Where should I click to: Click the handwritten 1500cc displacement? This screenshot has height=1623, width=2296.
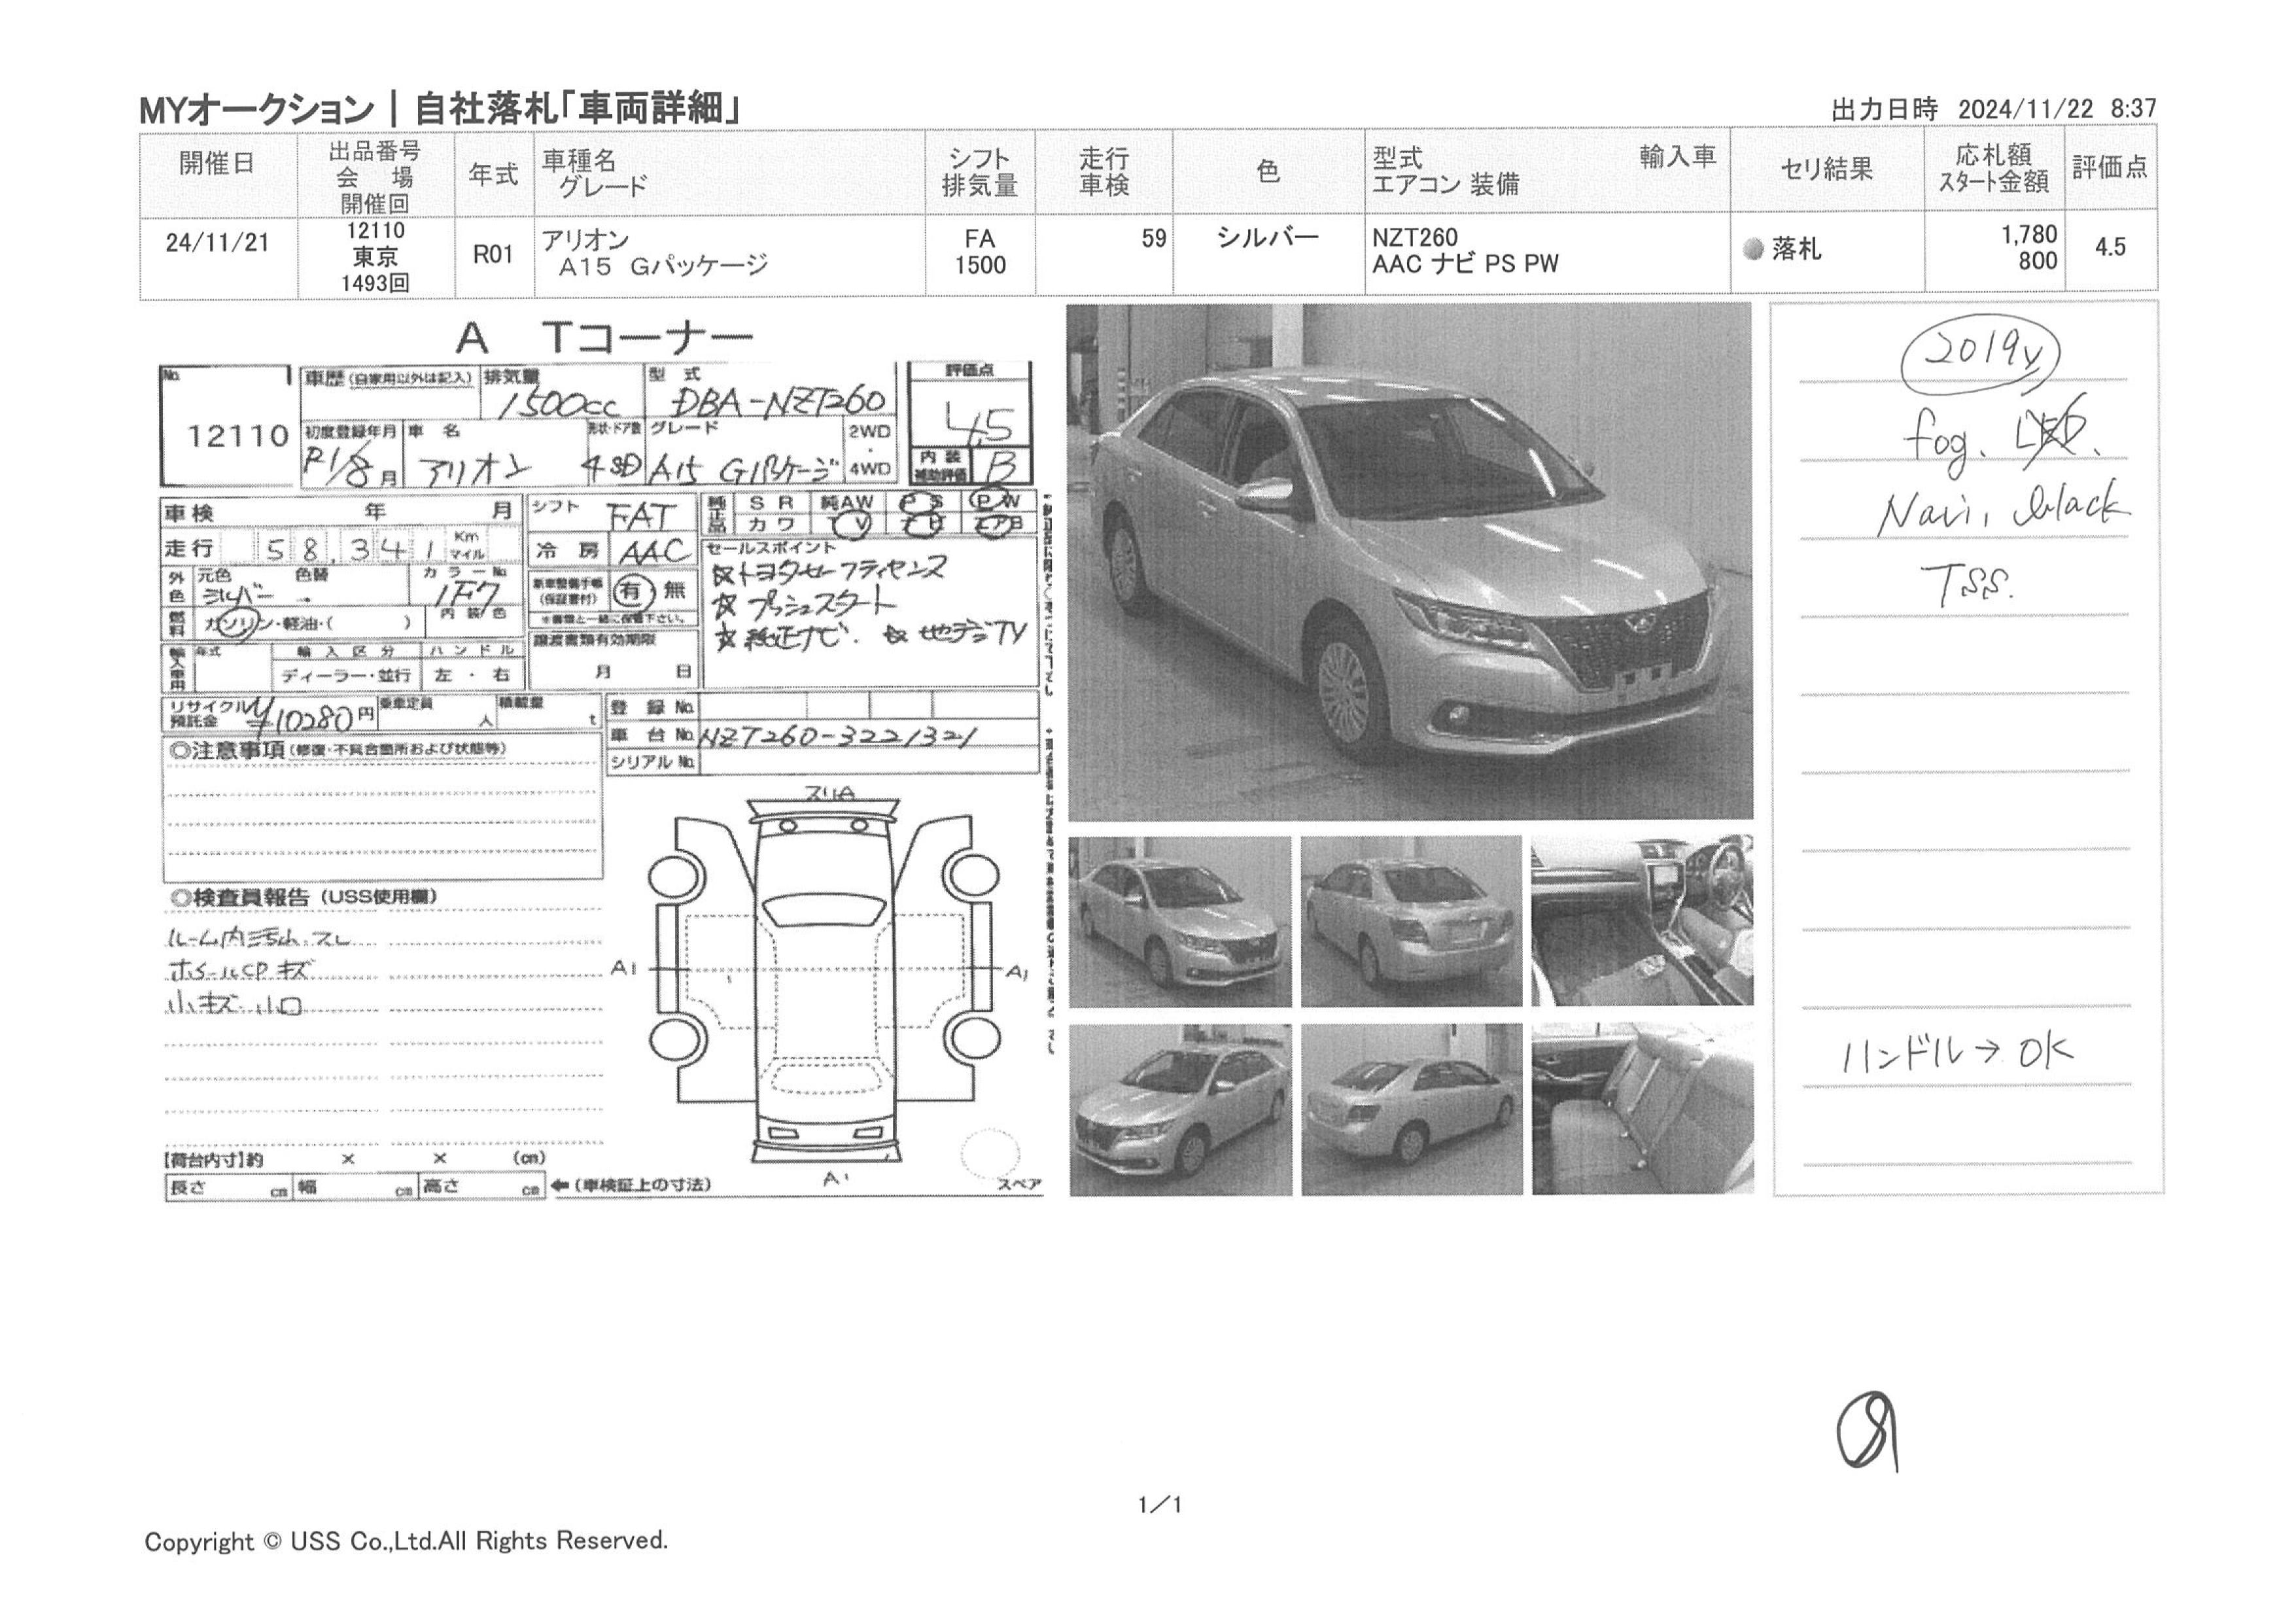pyautogui.click(x=558, y=403)
